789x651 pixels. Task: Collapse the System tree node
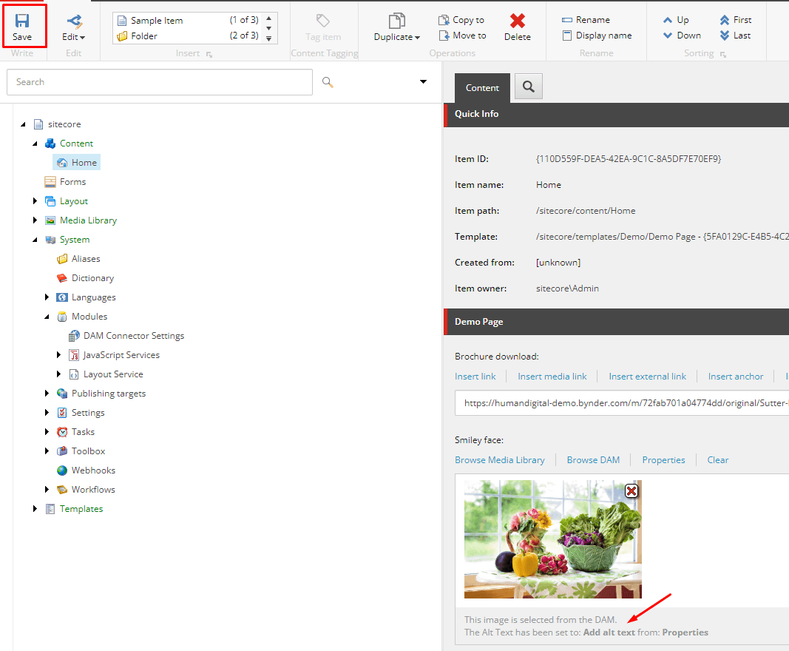(35, 240)
